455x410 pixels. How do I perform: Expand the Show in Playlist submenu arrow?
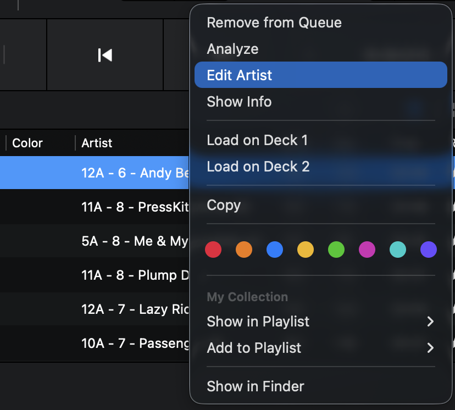(x=430, y=322)
